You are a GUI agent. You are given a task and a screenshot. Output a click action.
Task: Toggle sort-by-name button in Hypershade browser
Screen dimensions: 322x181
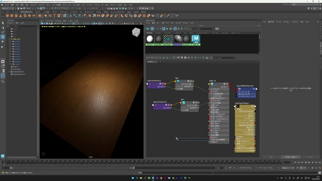[x=175, y=29]
